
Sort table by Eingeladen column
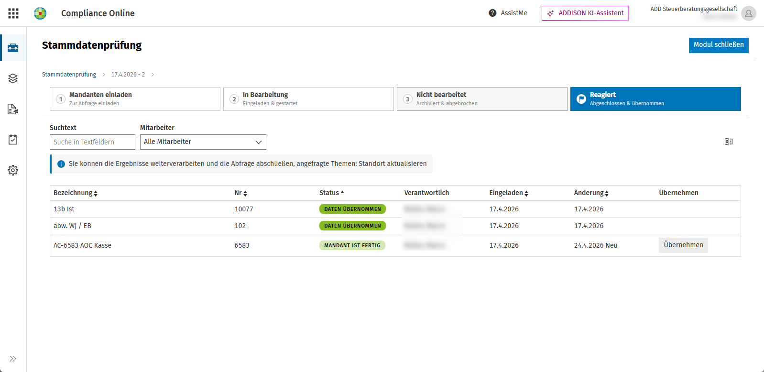point(509,193)
